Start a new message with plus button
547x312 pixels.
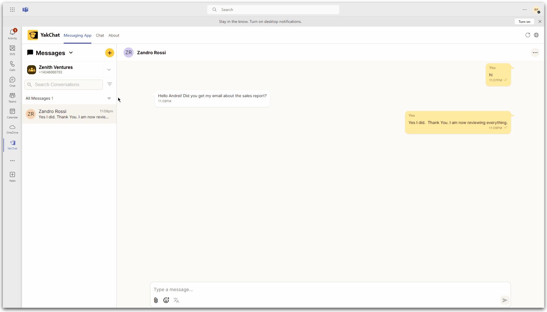110,53
